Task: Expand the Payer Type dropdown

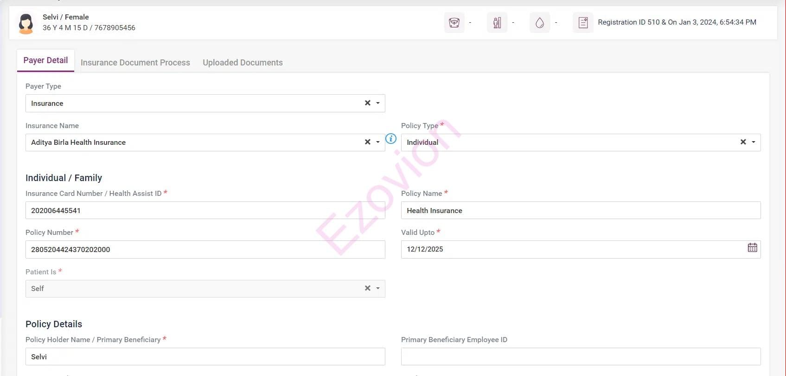Action: pos(378,103)
